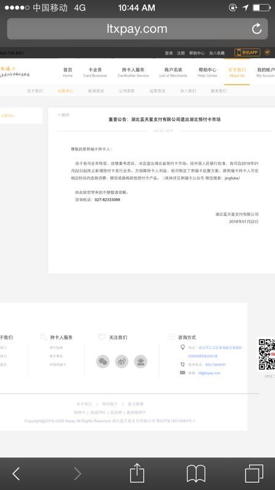Switch to the 新闻资讯 sub-tab
The width and height of the screenshot is (275, 490).
96,91
